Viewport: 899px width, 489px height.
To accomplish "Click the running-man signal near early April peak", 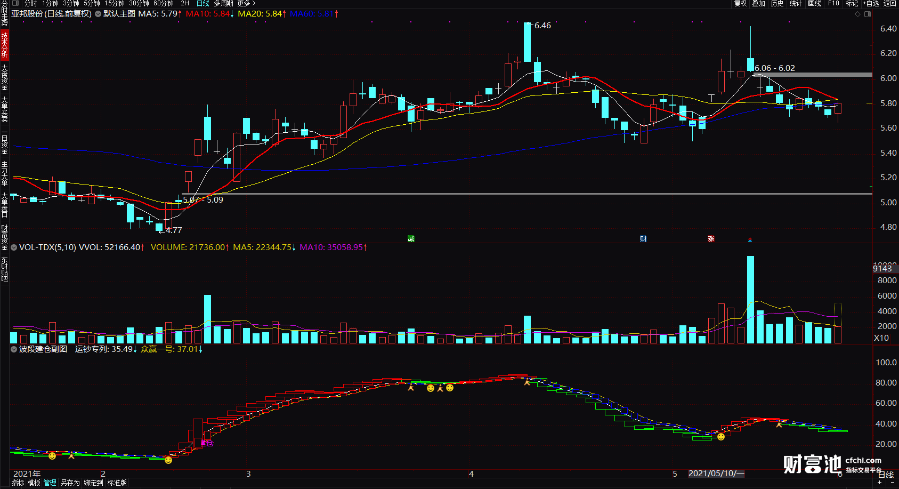I will 527,382.
